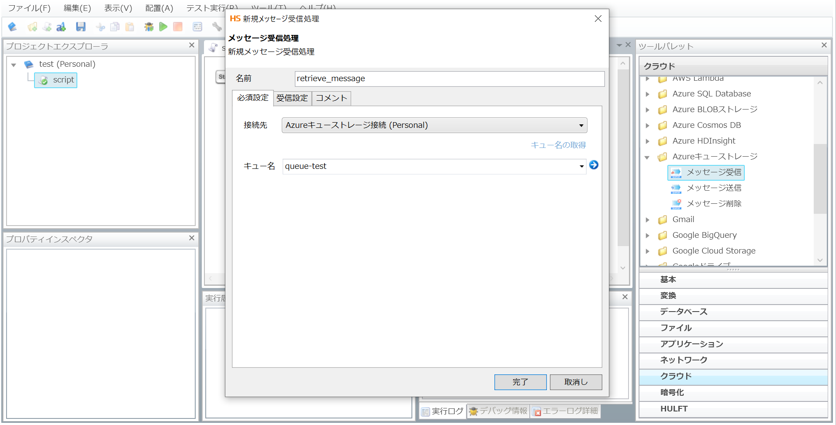Select the メッセージ受信 component in tool palette
Screen dimensions: 836x425
(x=713, y=172)
